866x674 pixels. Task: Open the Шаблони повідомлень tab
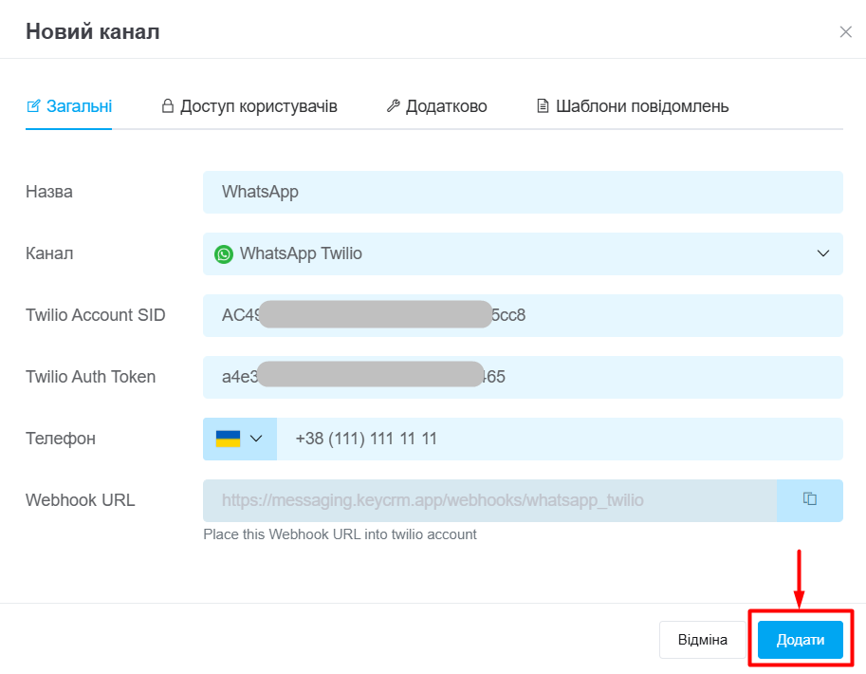pos(633,106)
